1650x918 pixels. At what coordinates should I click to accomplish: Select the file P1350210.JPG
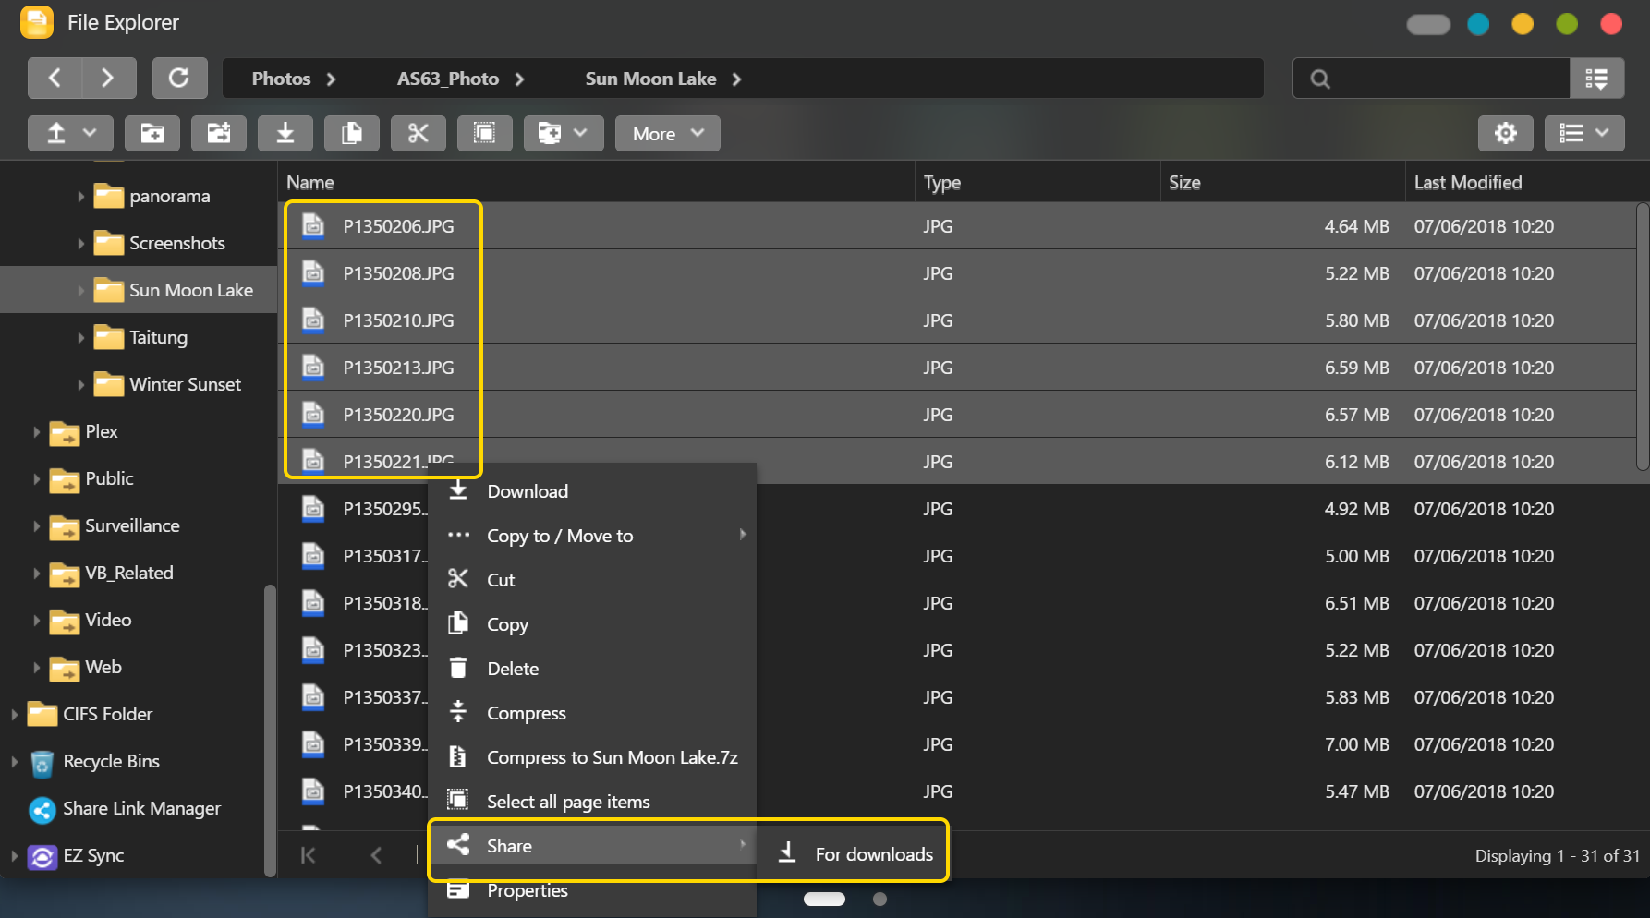pos(398,320)
